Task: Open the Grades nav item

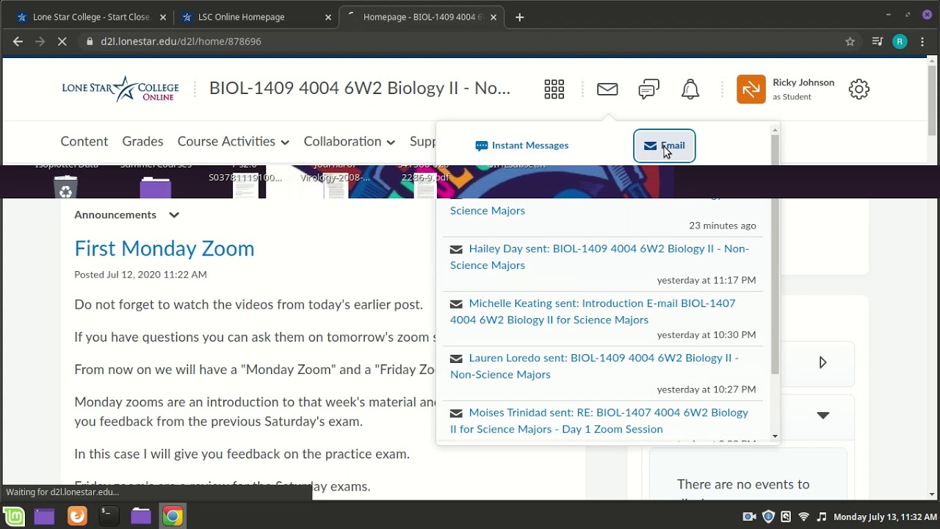Action: pos(142,141)
